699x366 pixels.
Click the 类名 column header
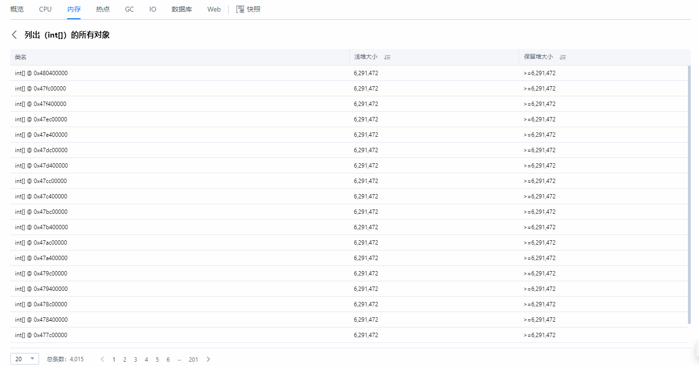tap(21, 57)
